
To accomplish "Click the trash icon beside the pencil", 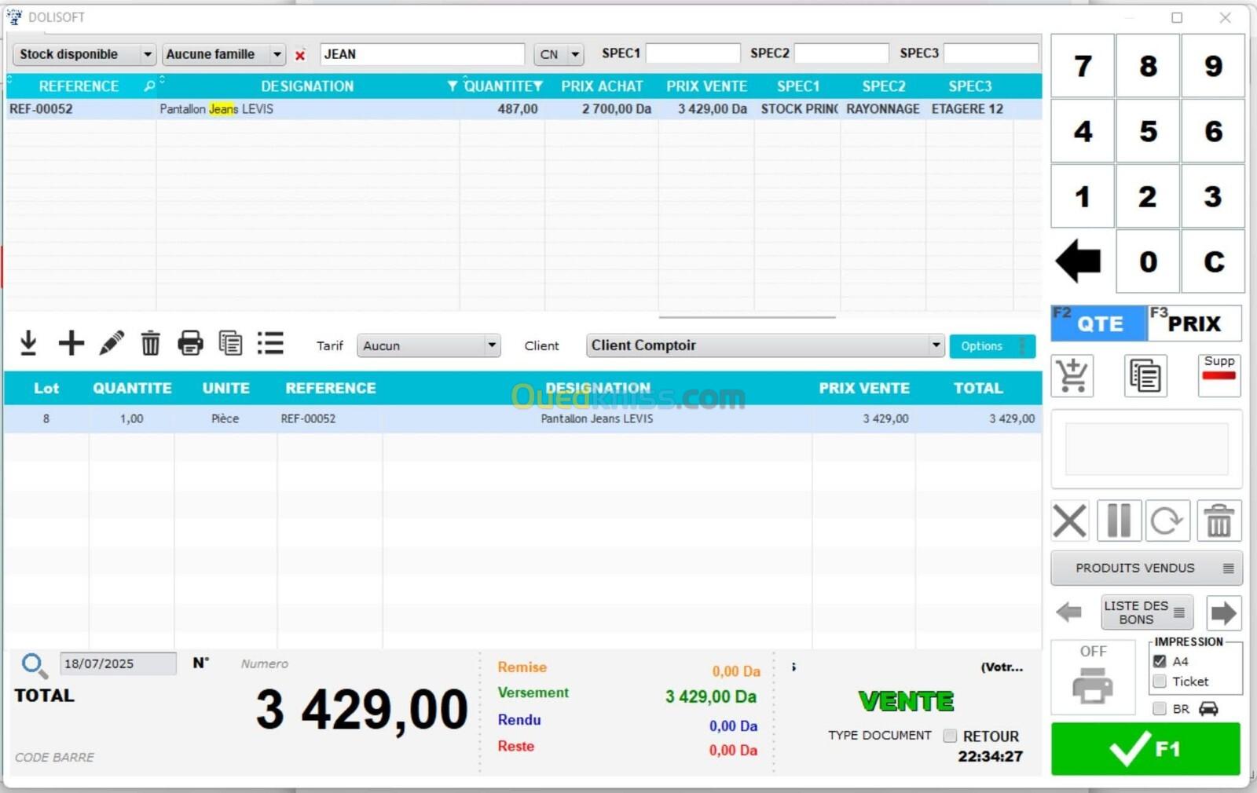I will click(150, 343).
